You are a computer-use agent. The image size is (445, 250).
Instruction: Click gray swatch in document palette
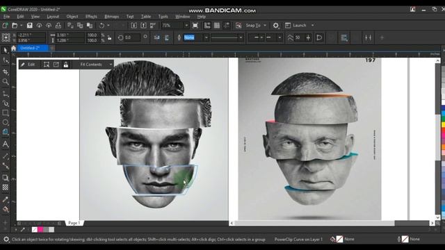(x=46, y=230)
